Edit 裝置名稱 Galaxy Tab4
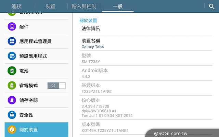 click(x=146, y=43)
